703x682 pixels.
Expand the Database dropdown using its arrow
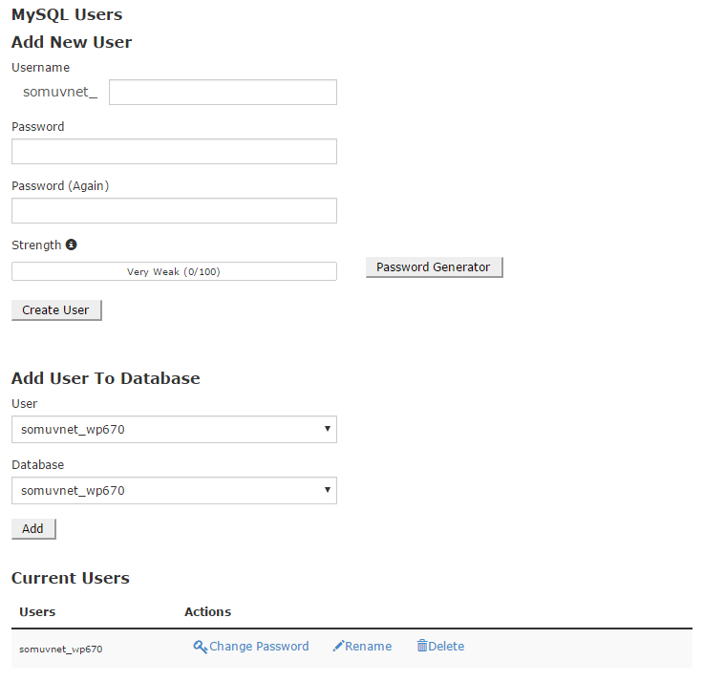click(328, 490)
